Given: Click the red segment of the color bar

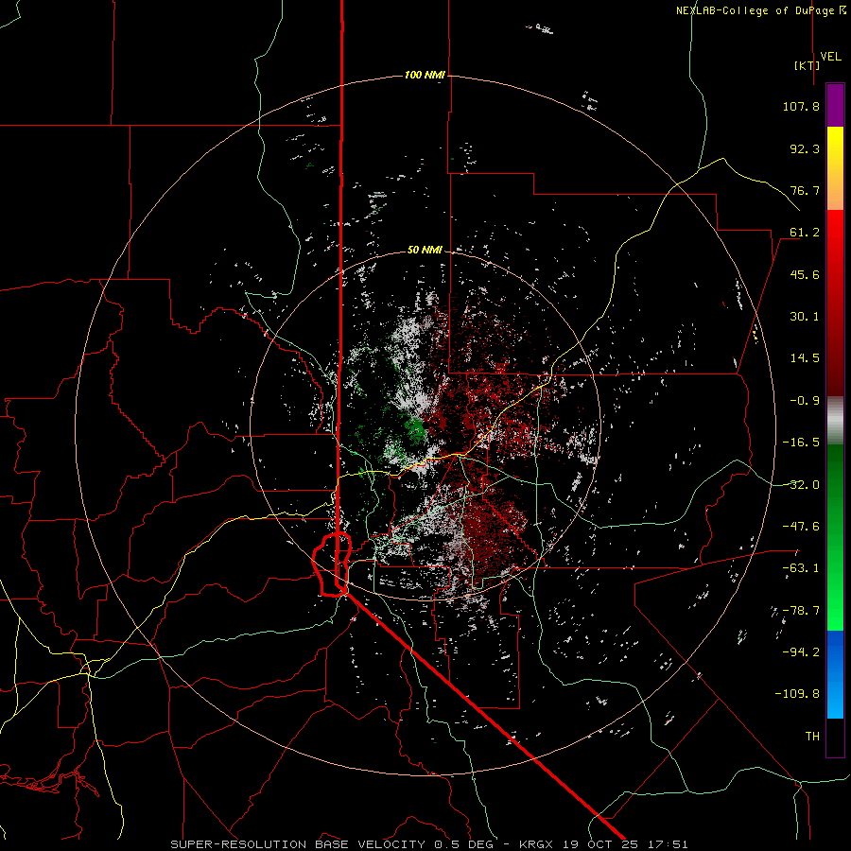Looking at the screenshot, I should click(x=835, y=303).
